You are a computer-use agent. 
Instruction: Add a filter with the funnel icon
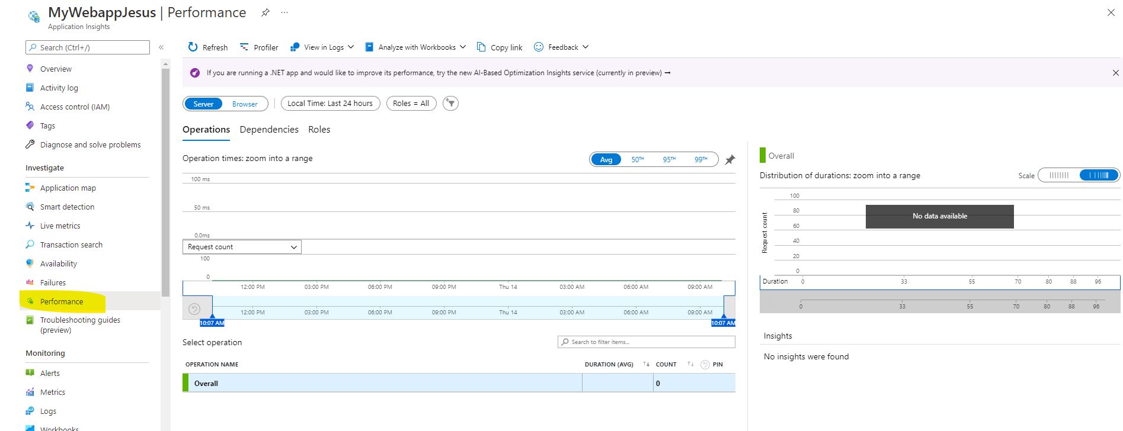pyautogui.click(x=450, y=104)
